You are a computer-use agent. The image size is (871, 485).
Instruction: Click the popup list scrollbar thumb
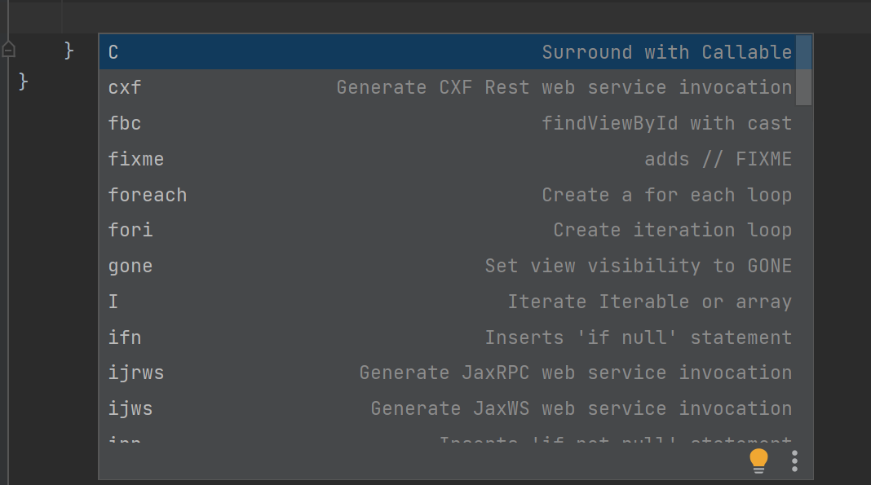tap(803, 70)
